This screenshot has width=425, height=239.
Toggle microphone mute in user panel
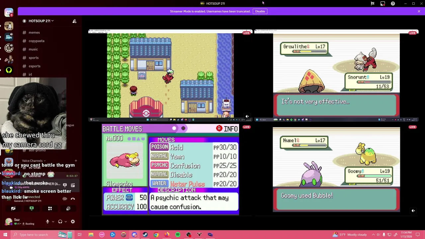[47, 221]
